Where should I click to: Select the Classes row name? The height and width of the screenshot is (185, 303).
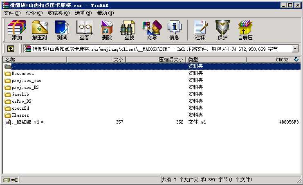20,115
